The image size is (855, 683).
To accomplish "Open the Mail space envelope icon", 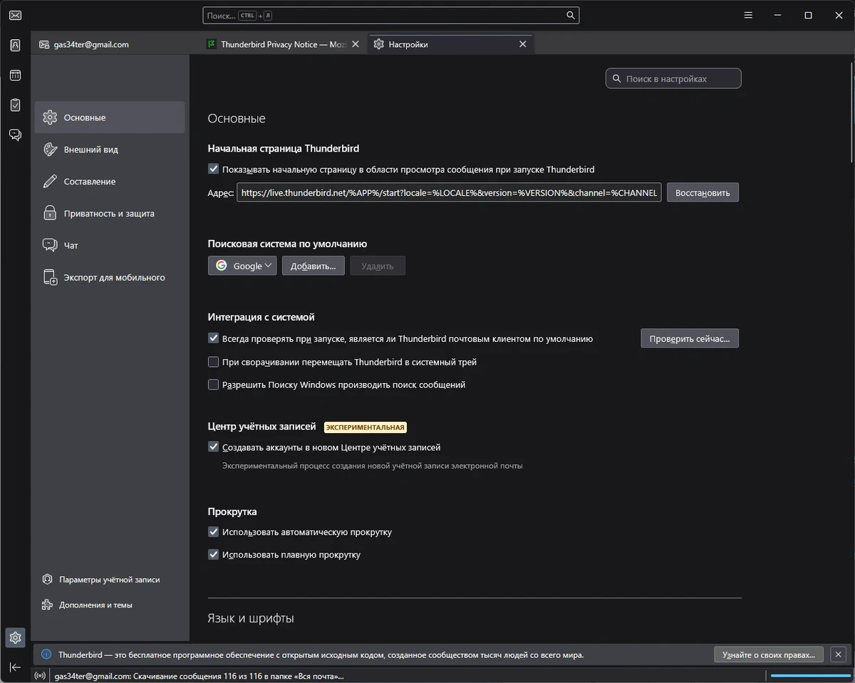I will click(x=15, y=15).
